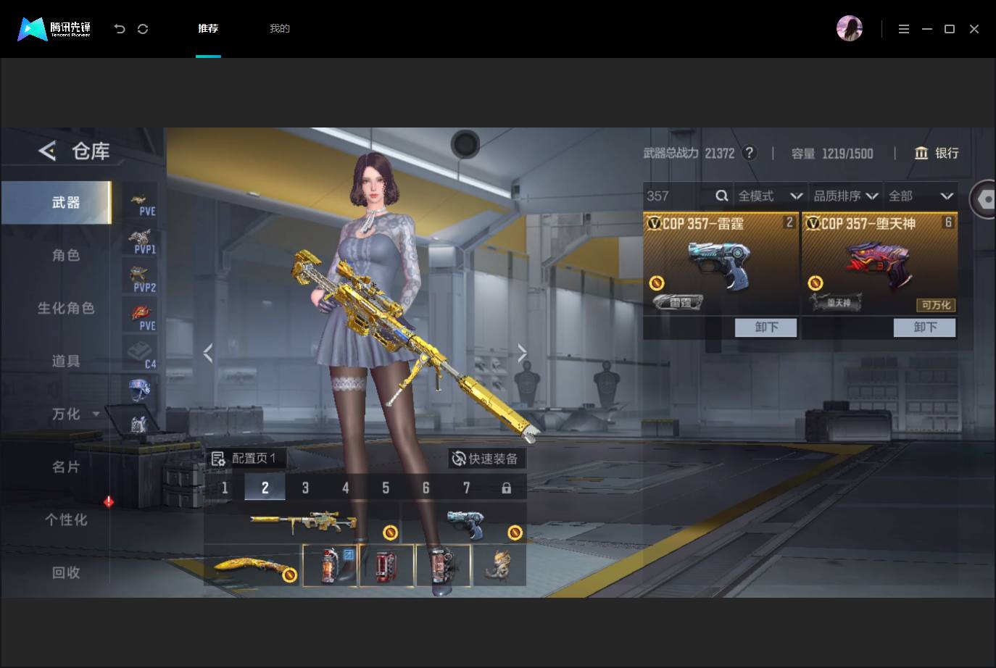Viewport: 996px width, 668px height.
Task: Select the 角色 category
Action: 65,255
